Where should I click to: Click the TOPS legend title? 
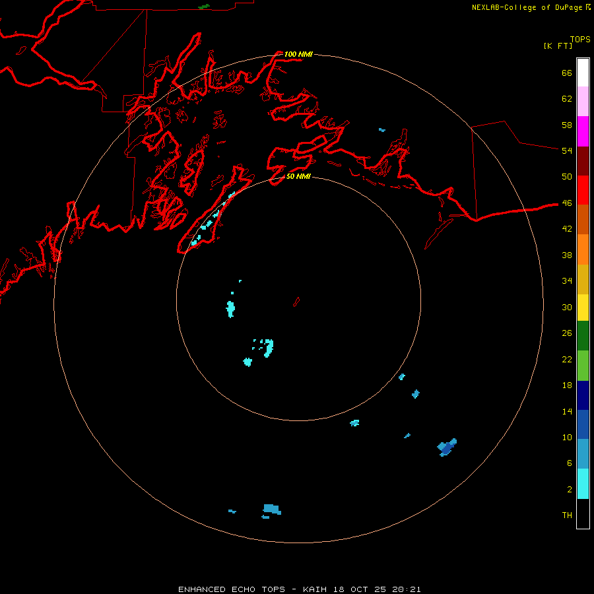(x=580, y=39)
